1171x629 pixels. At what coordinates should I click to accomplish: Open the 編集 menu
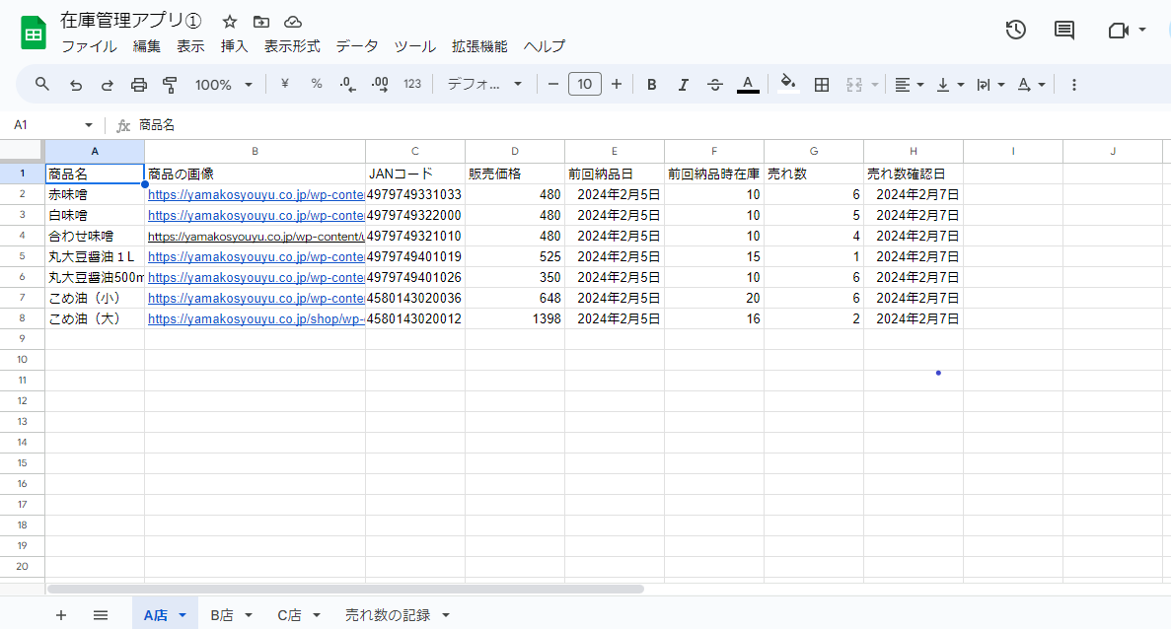pyautogui.click(x=146, y=46)
